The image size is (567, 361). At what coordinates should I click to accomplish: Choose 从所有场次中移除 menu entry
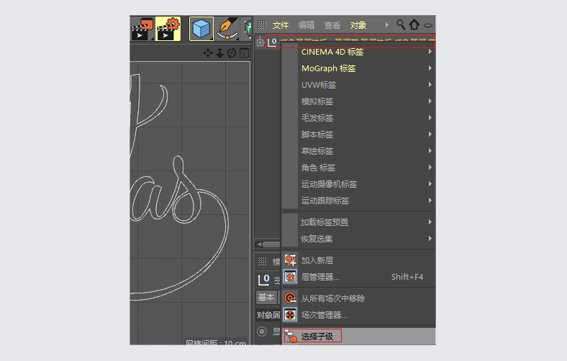tap(359, 298)
